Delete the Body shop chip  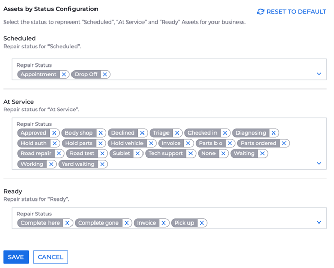point(101,133)
